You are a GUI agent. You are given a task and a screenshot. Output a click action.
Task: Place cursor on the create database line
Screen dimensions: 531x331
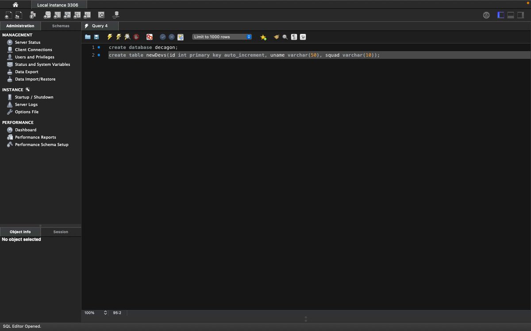coord(142,47)
